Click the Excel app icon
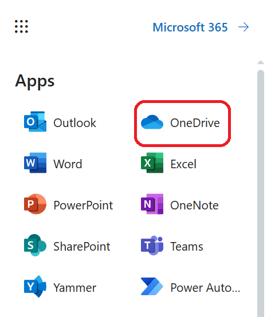The width and height of the screenshot is (267, 317). pyautogui.click(x=152, y=163)
